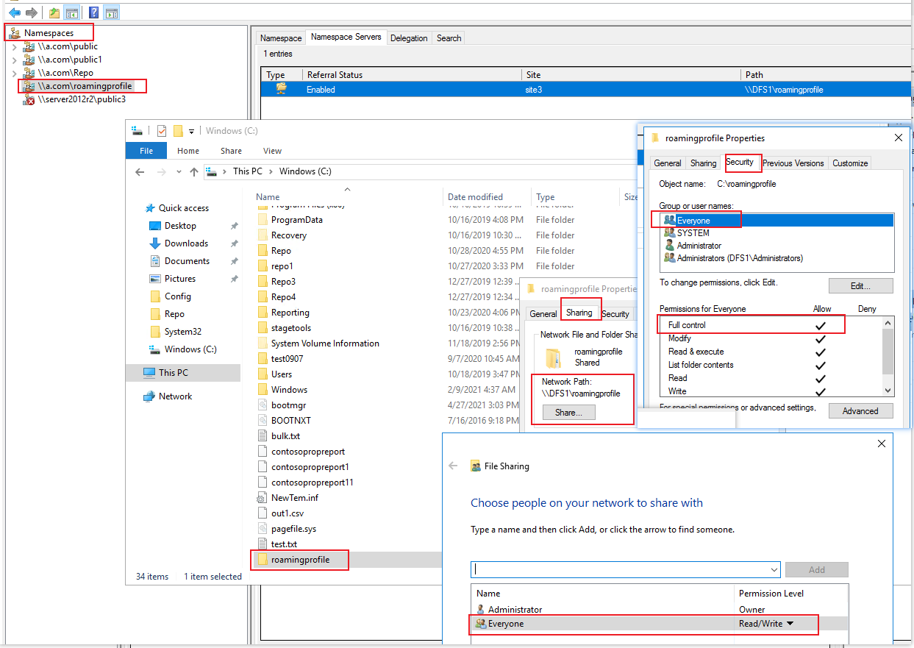Click the Show/Hide Console Tree toolbar icon
This screenshot has height=648, width=914.
(71, 12)
